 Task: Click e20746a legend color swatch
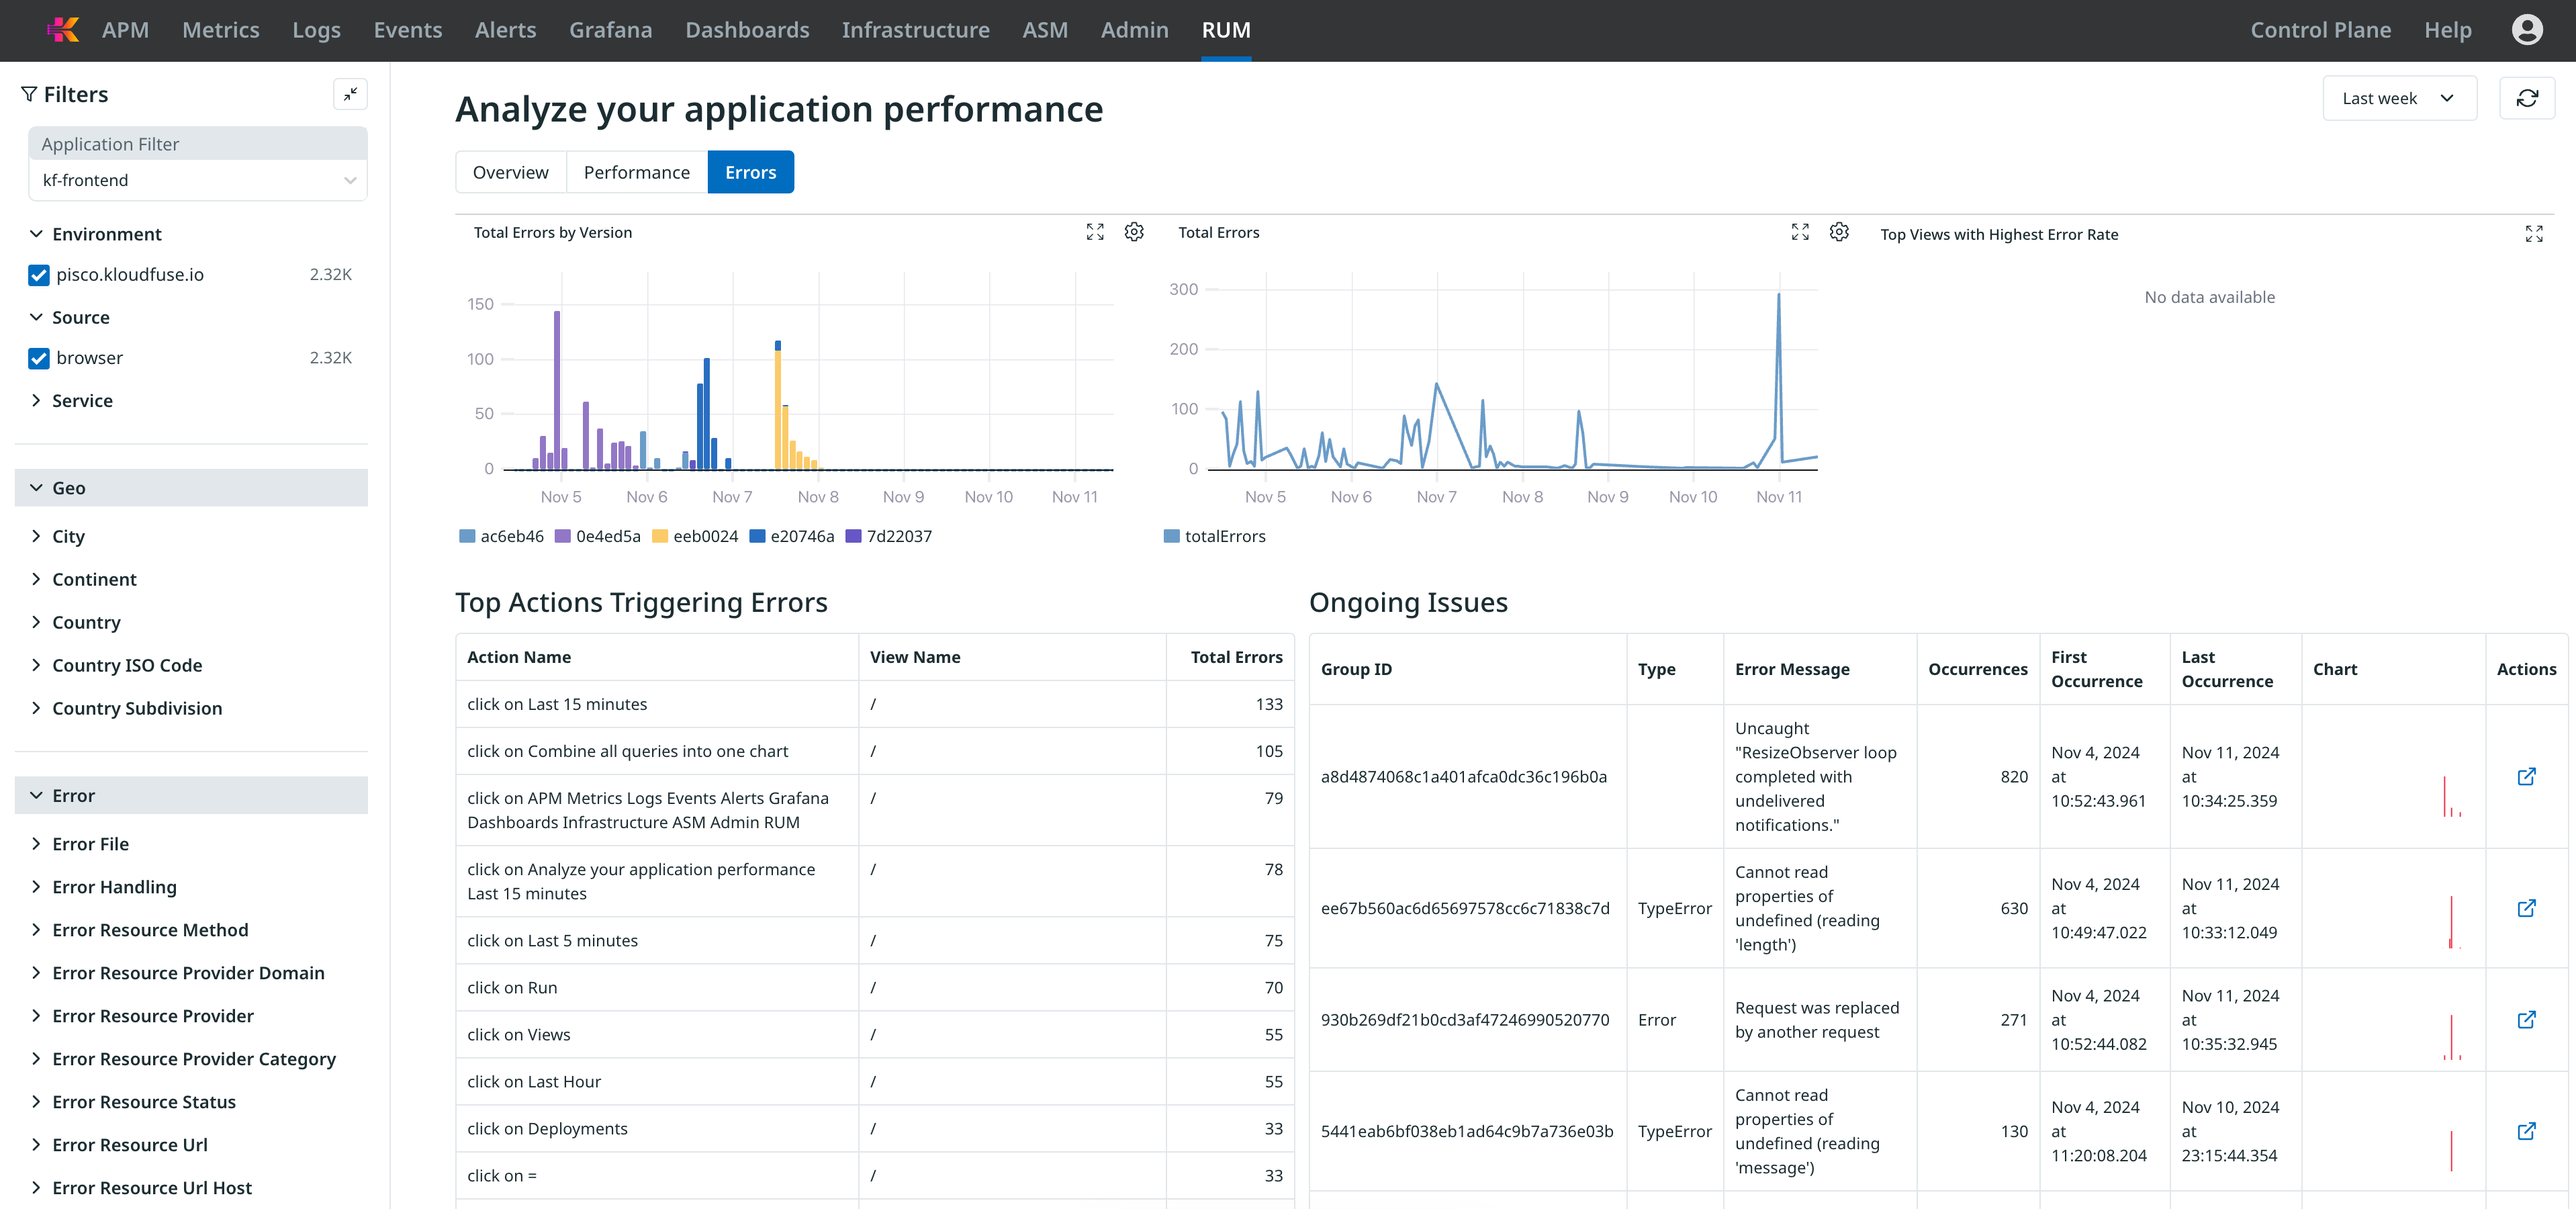[757, 536]
